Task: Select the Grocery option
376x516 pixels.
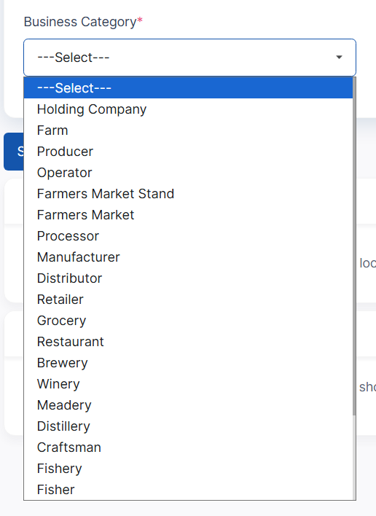Action: point(188,321)
